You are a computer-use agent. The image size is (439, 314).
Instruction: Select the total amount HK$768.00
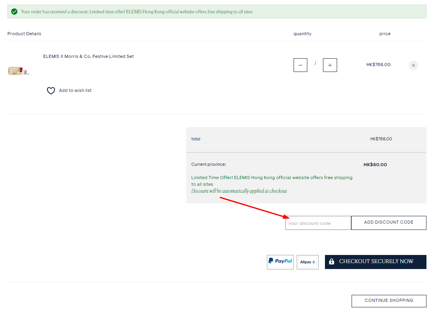(x=381, y=139)
